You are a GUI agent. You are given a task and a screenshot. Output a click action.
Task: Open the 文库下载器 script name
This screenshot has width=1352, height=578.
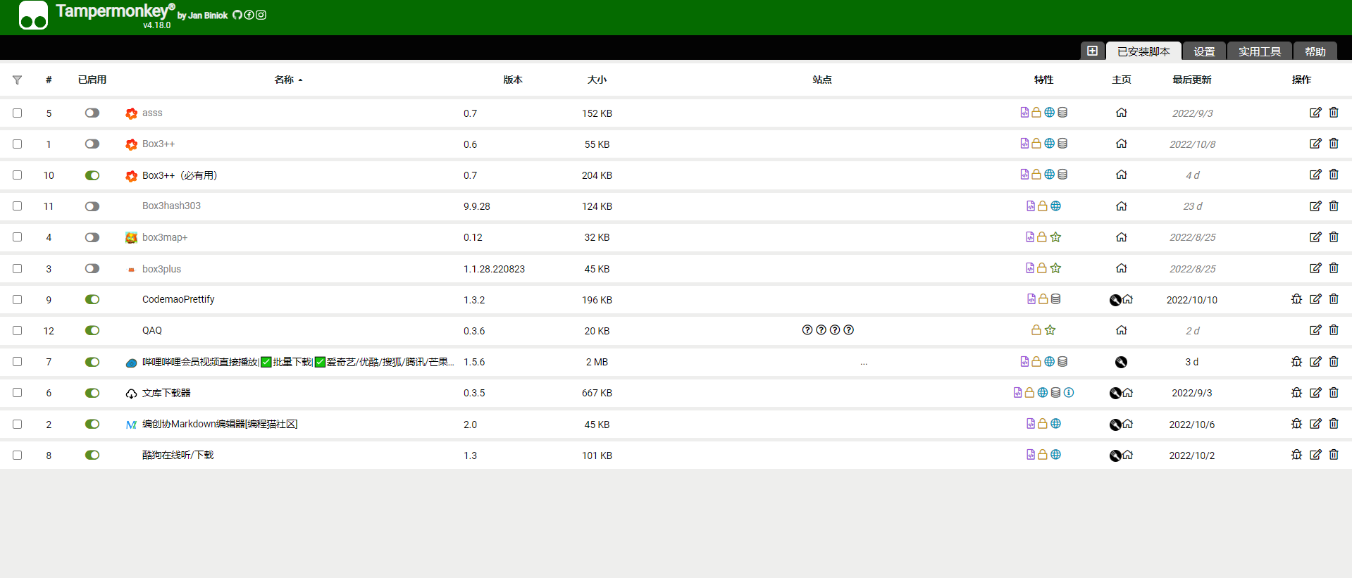(x=166, y=393)
